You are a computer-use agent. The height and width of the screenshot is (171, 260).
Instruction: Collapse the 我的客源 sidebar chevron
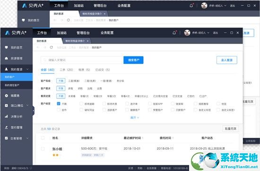tap(27, 69)
